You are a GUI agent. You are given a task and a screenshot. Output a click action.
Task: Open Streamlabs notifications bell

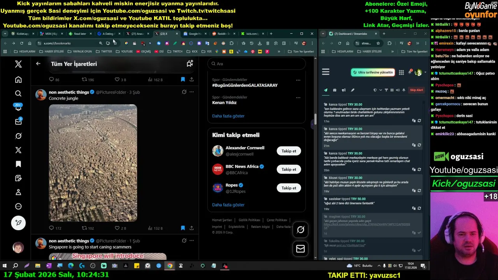point(410,72)
